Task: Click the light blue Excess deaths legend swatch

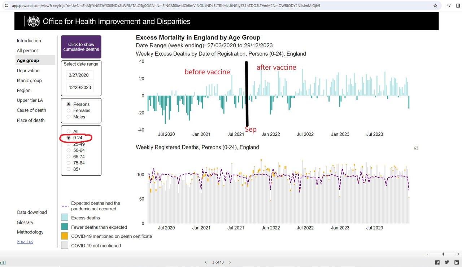Action: pyautogui.click(x=65, y=218)
